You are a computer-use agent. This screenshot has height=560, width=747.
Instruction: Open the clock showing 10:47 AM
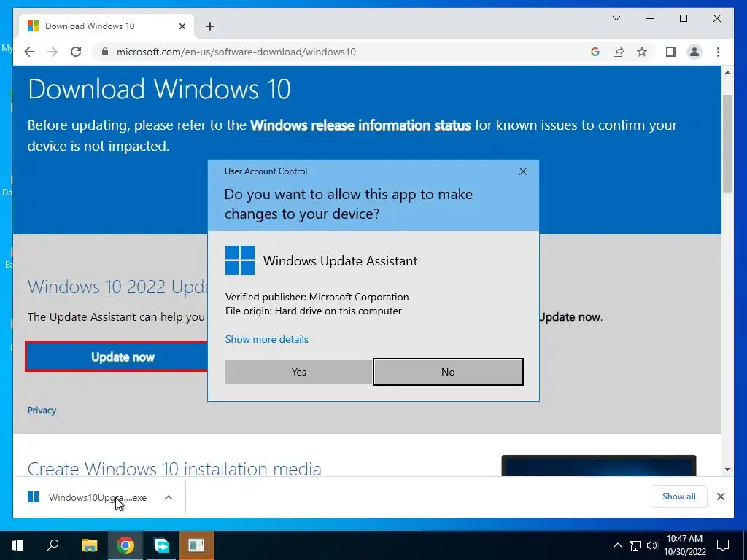[x=684, y=545]
